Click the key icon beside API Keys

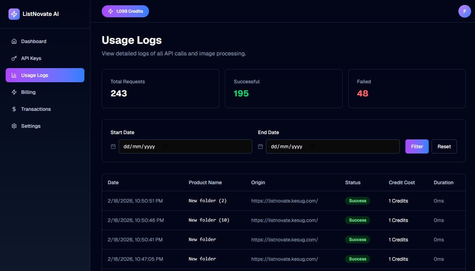[x=14, y=58]
